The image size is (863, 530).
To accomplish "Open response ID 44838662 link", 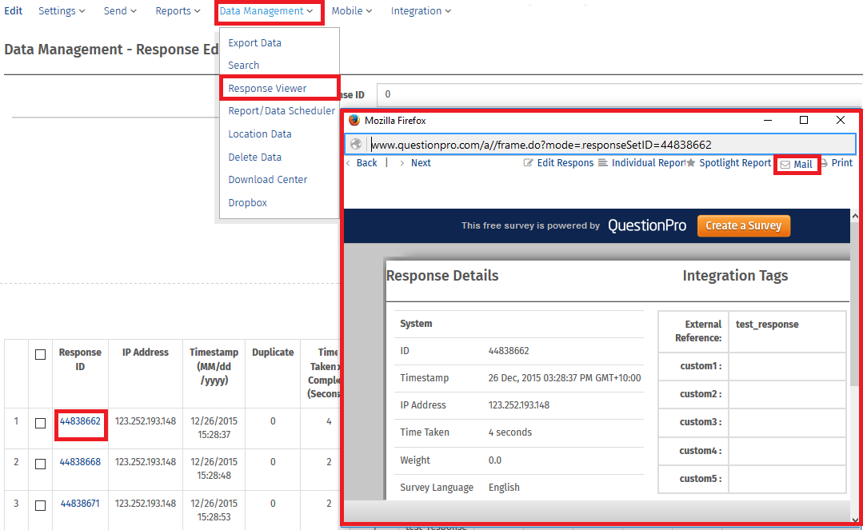I will coord(80,421).
